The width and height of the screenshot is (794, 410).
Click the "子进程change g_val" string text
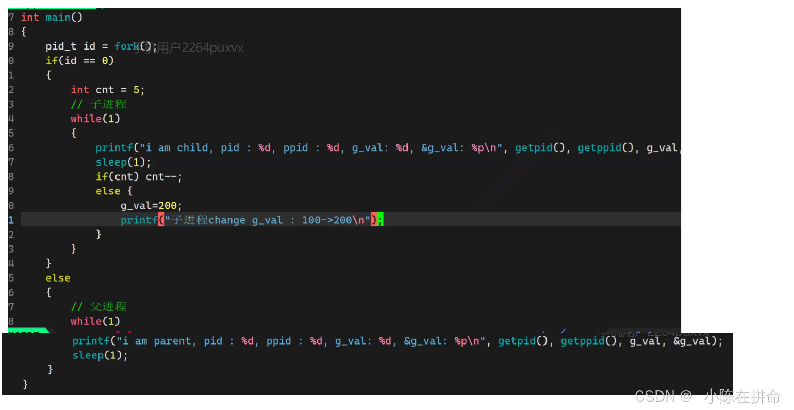(x=227, y=220)
